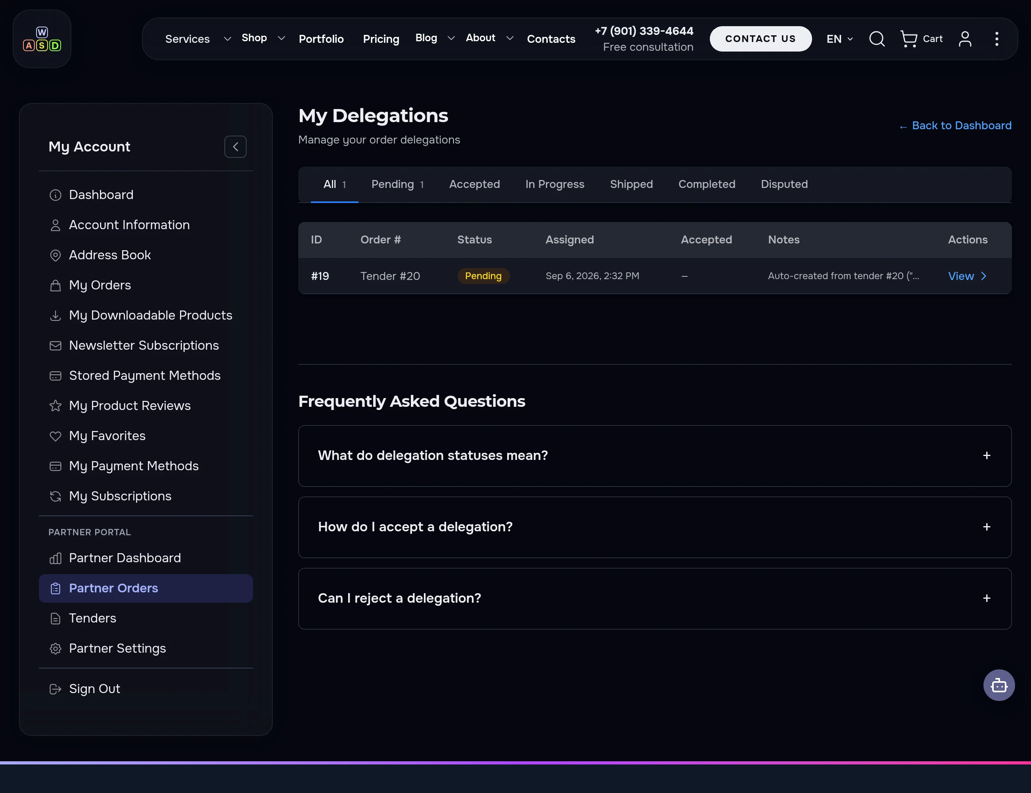This screenshot has width=1031, height=793.
Task: Switch to the Pending tab
Action: (x=397, y=184)
